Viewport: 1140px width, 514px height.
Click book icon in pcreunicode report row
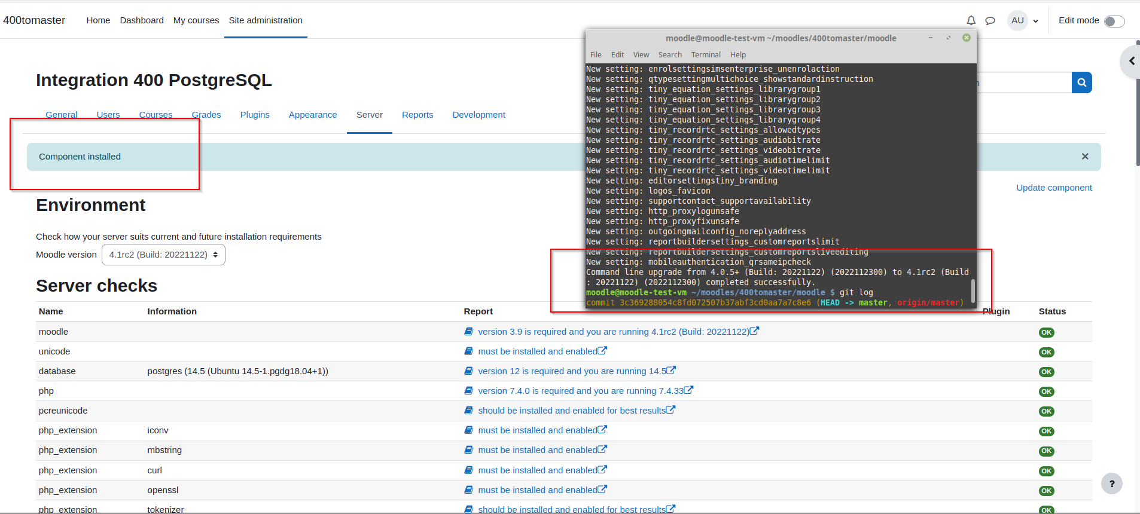(x=469, y=410)
